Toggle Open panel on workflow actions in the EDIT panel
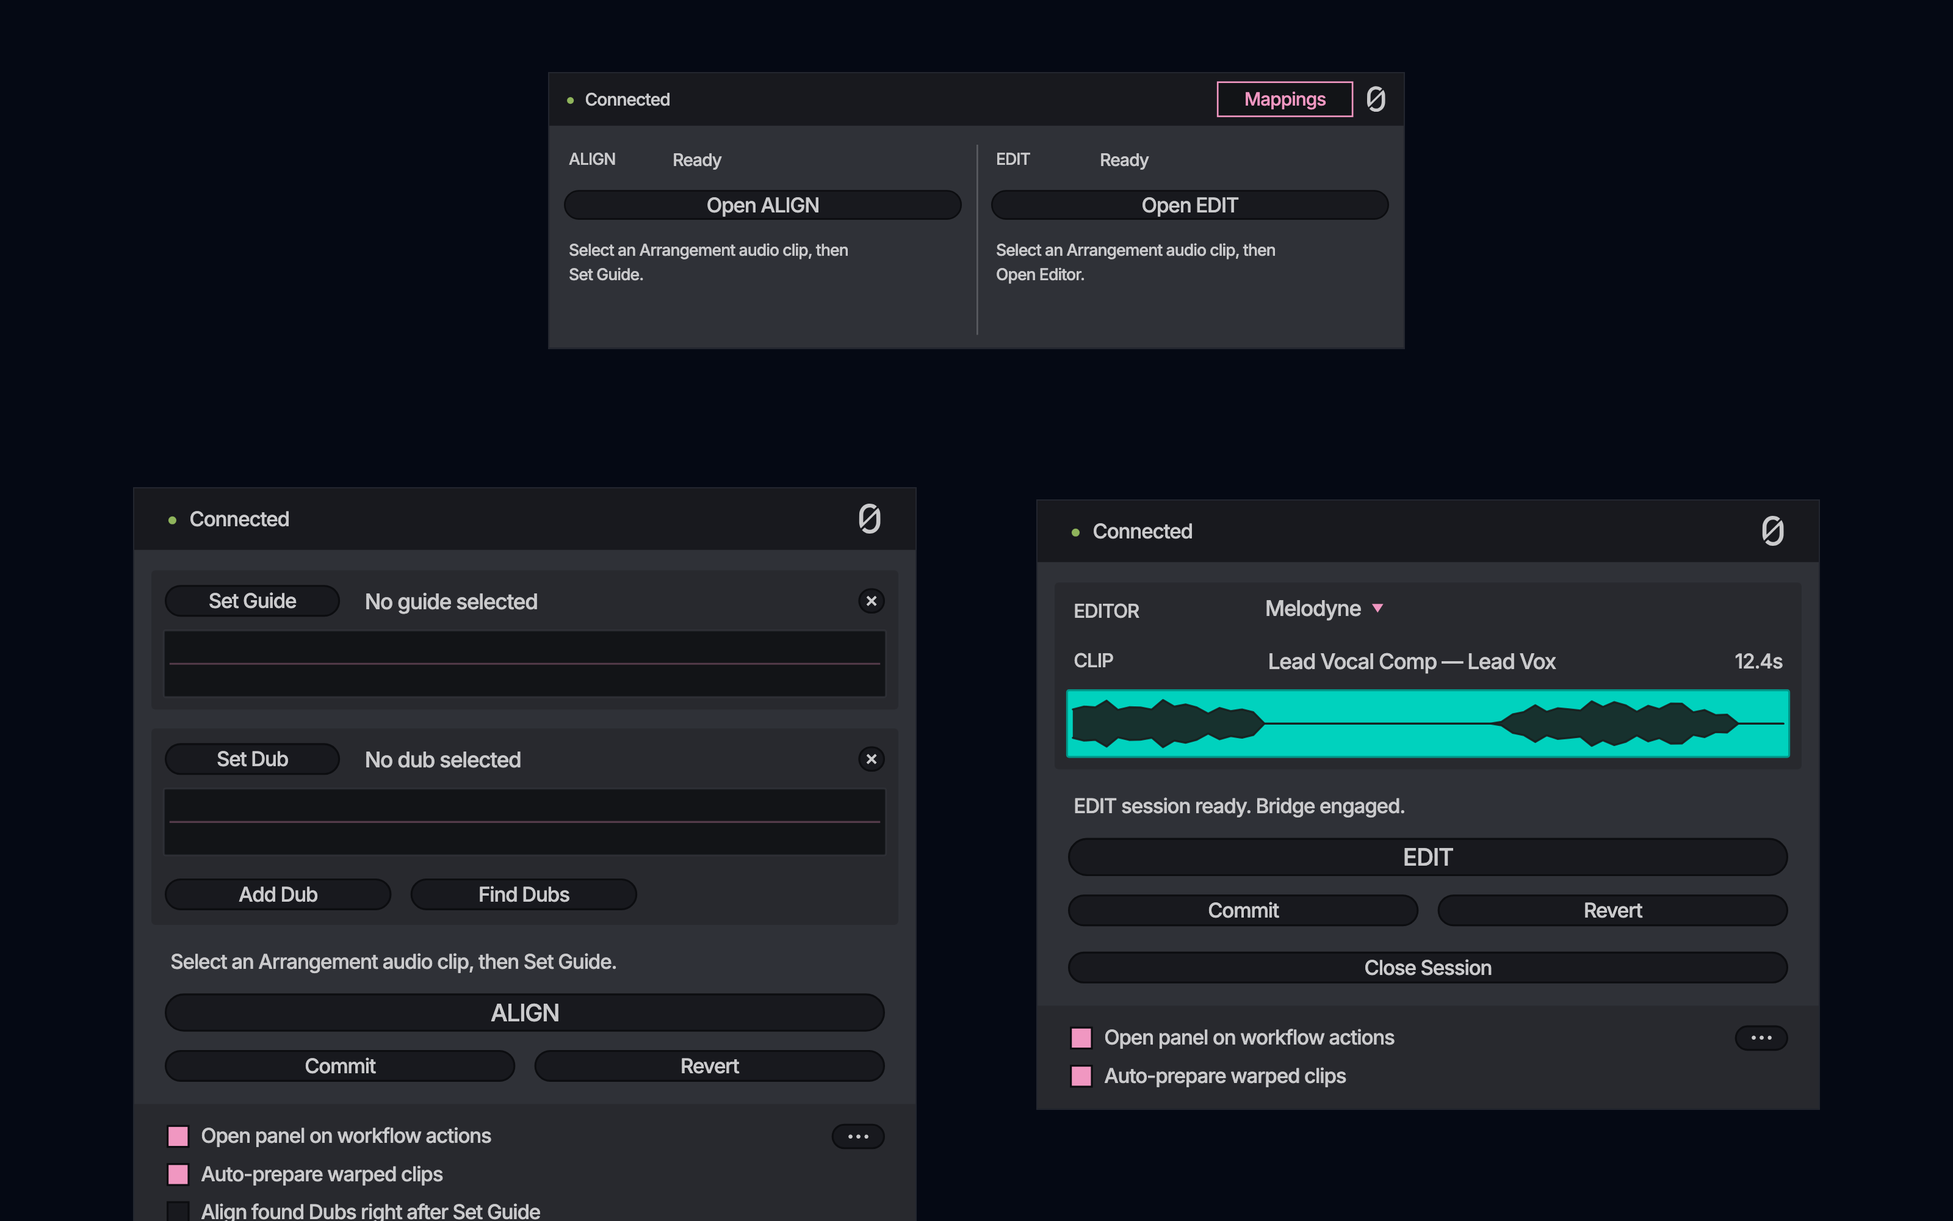Image resolution: width=1953 pixels, height=1221 pixels. coord(1081,1038)
